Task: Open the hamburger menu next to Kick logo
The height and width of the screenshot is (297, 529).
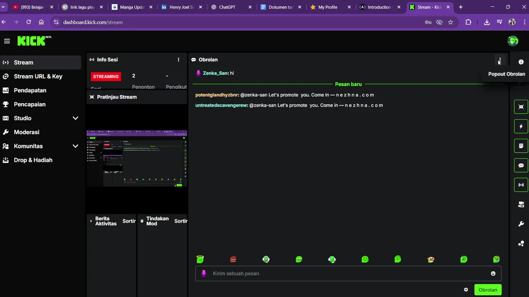Action: click(x=7, y=41)
